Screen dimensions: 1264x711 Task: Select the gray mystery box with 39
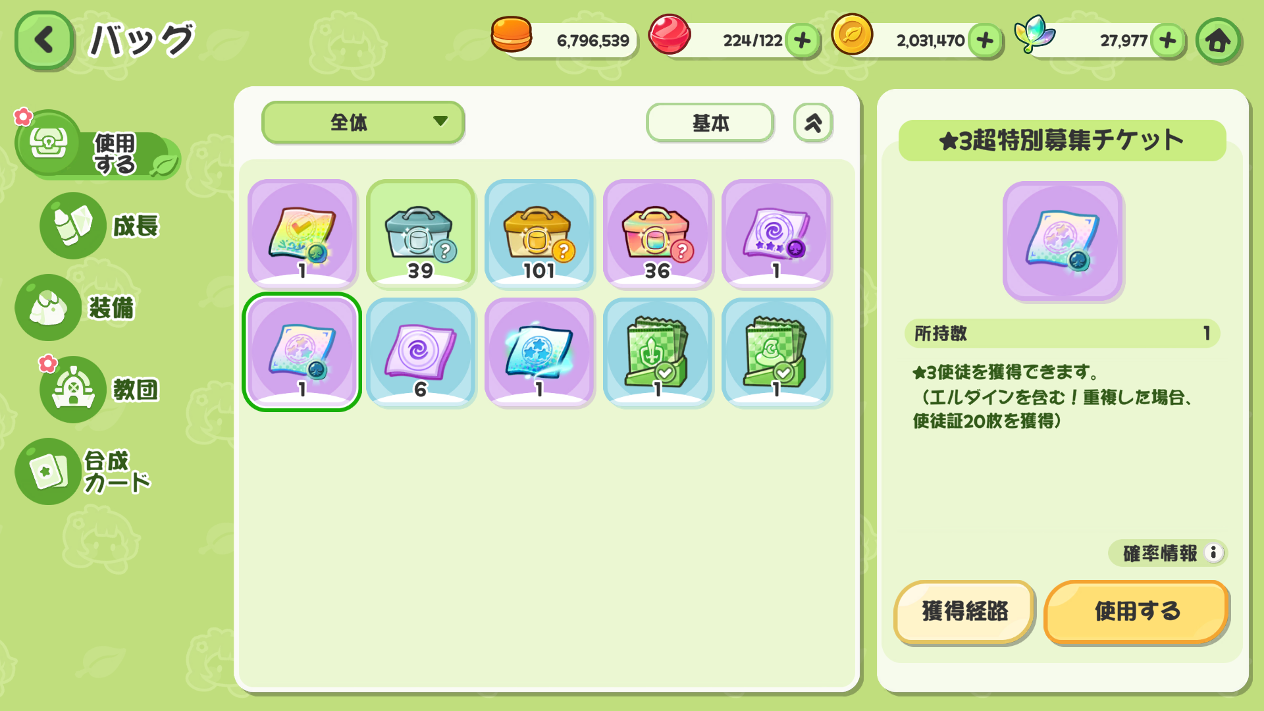coord(421,234)
